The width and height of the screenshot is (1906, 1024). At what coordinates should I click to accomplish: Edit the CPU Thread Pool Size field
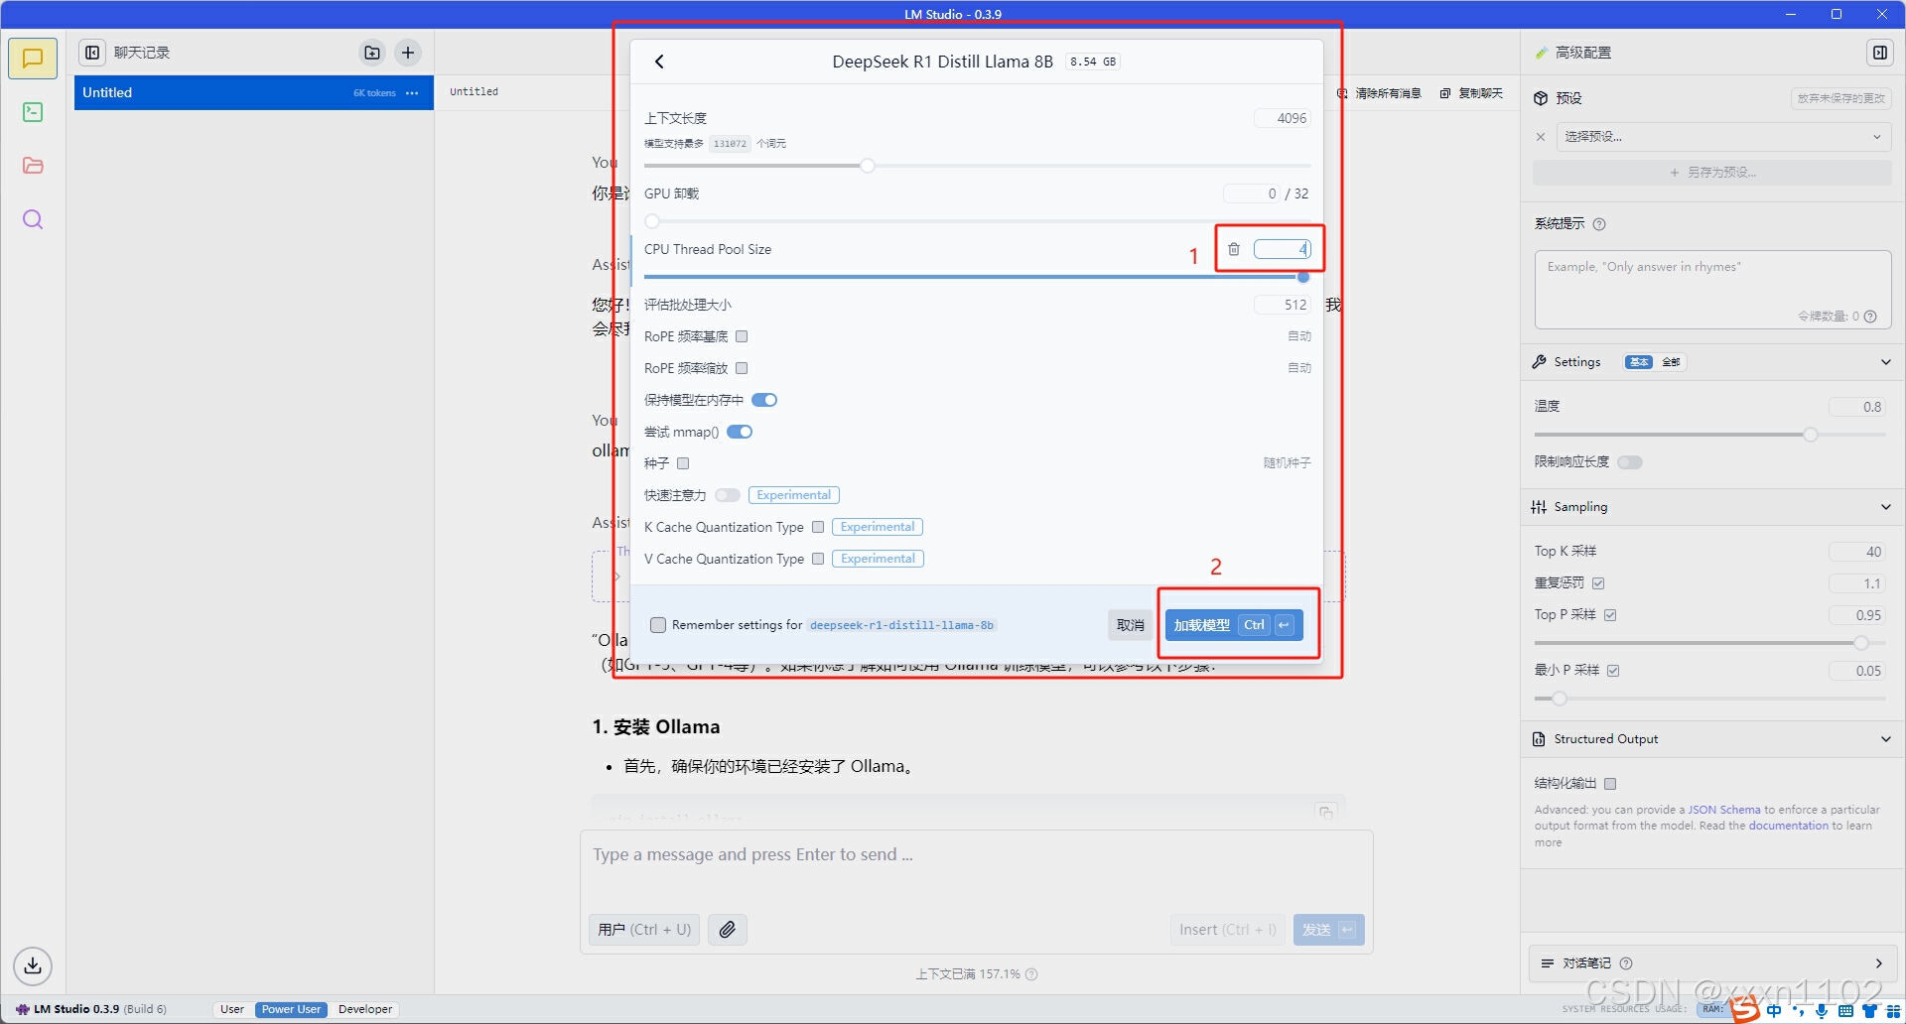click(1282, 249)
